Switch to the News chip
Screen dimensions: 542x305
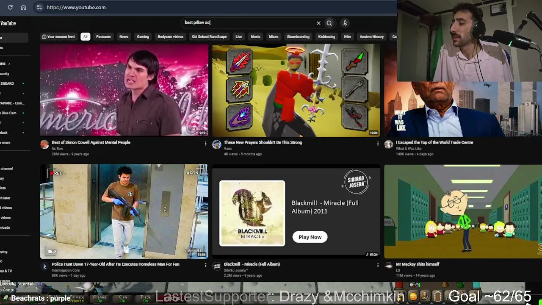click(x=124, y=36)
